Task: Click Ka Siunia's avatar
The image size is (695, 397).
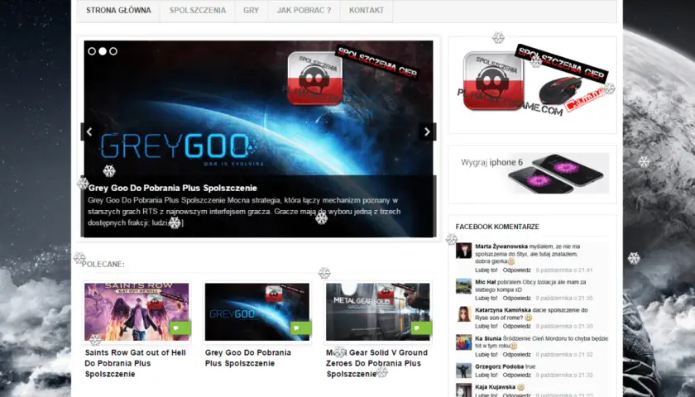Action: [x=463, y=342]
